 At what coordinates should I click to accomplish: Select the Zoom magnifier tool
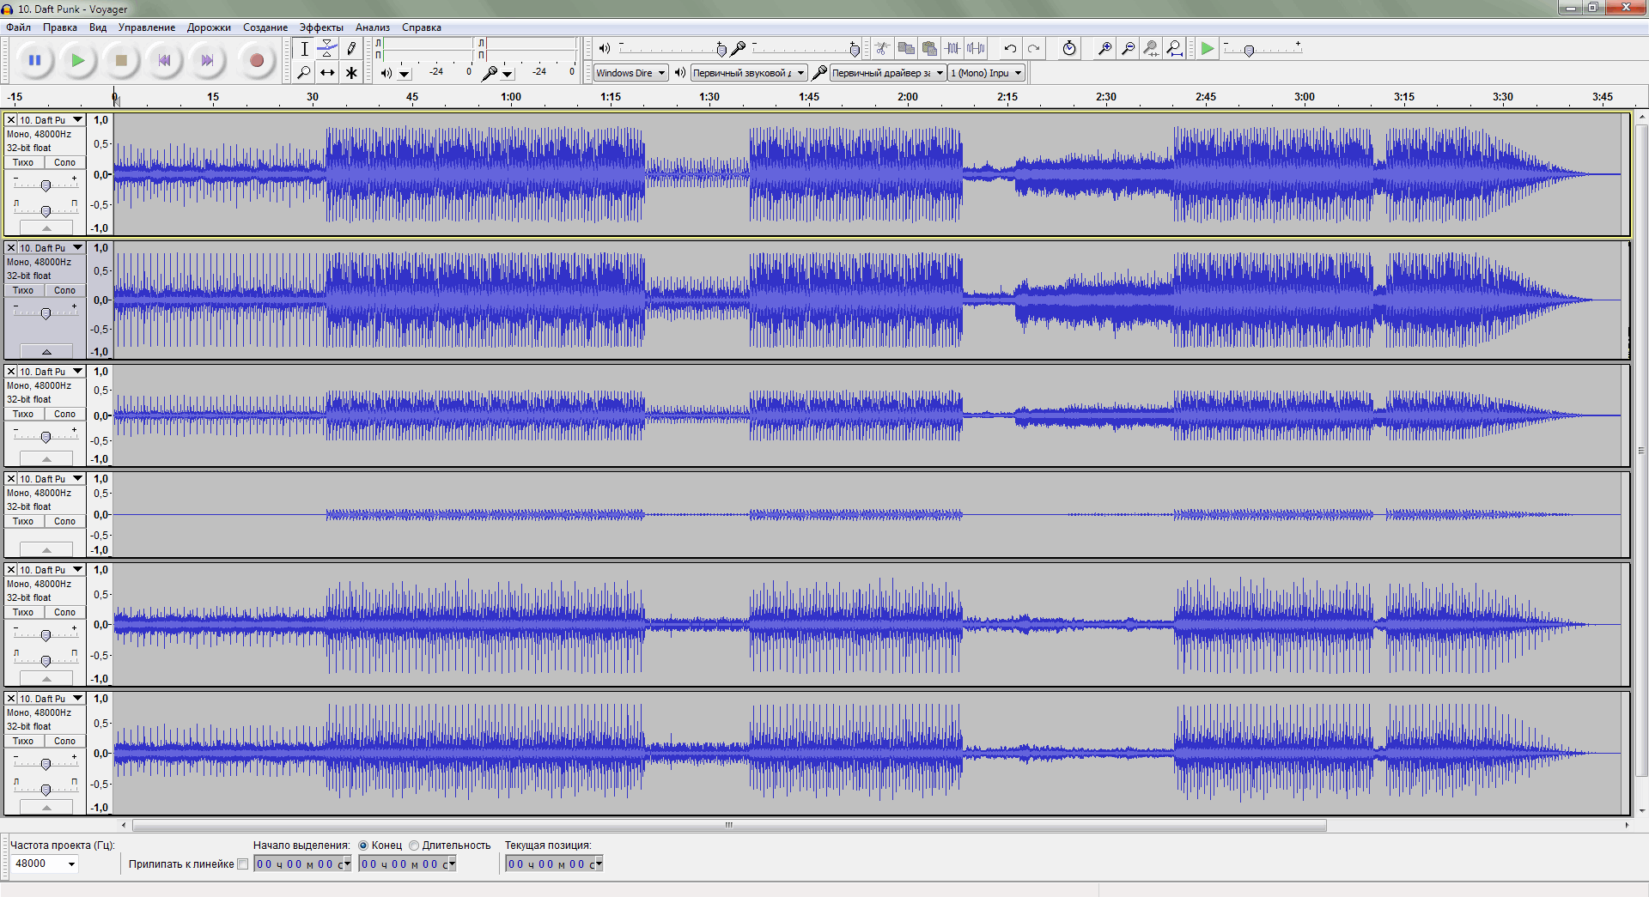click(304, 73)
